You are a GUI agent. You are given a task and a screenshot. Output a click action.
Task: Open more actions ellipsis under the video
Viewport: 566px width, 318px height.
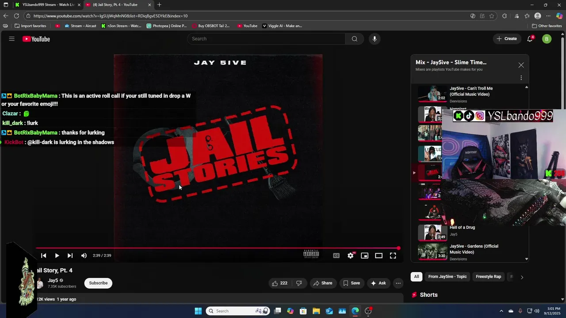click(x=398, y=283)
